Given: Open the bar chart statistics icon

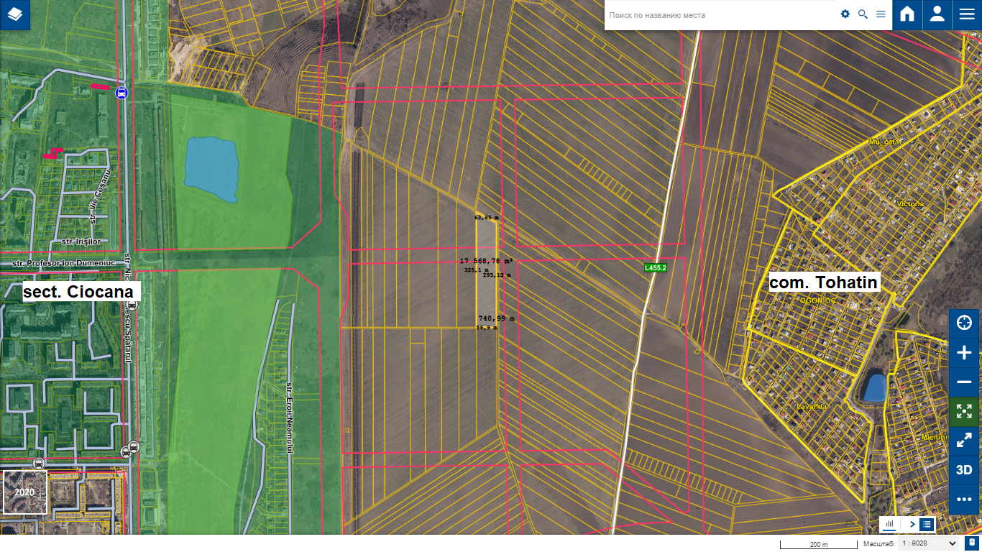Looking at the screenshot, I should click(x=889, y=524).
